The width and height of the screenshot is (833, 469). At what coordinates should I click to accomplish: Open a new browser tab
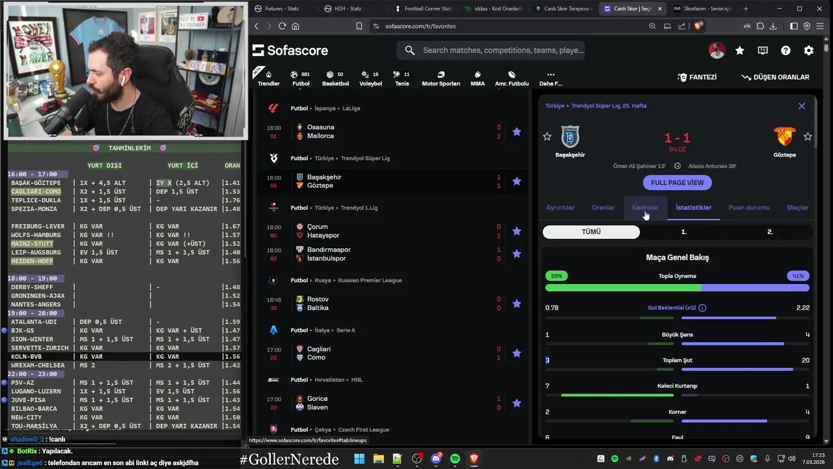point(746,8)
